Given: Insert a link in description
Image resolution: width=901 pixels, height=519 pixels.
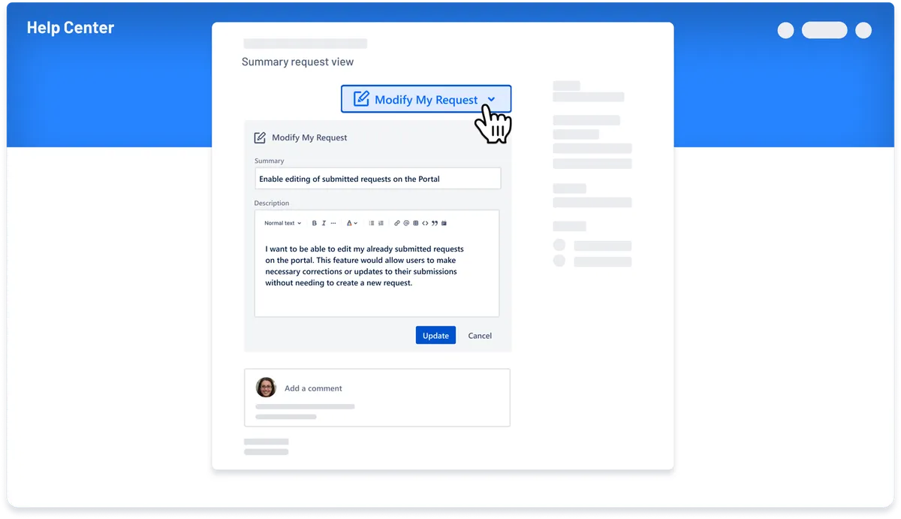Looking at the screenshot, I should click(397, 223).
